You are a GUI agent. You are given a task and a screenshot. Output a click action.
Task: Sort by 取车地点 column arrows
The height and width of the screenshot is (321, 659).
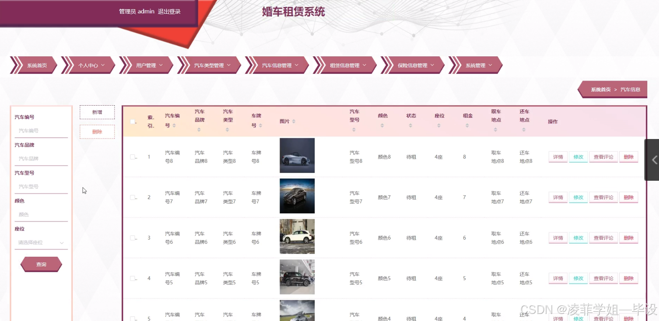(x=496, y=130)
